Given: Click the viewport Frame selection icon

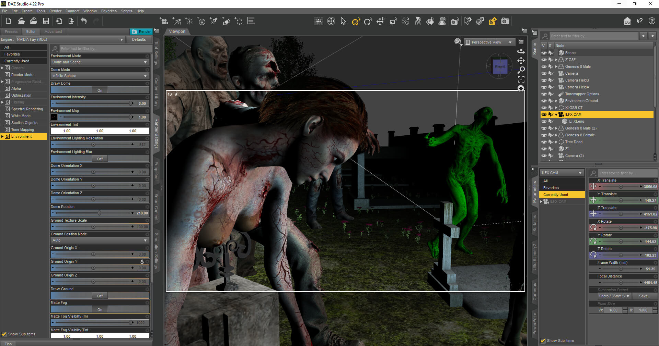Looking at the screenshot, I should [521, 79].
